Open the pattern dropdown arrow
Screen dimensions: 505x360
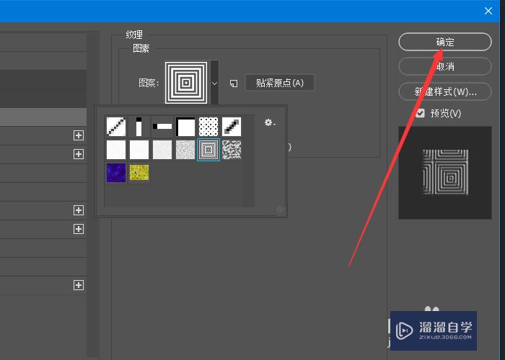[214, 83]
